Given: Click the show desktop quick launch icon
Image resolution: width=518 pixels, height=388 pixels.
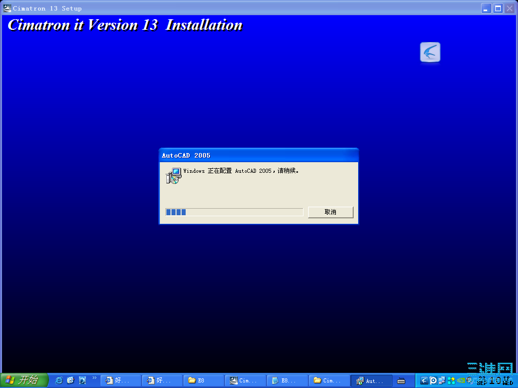Looking at the screenshot, I should coord(82,380).
